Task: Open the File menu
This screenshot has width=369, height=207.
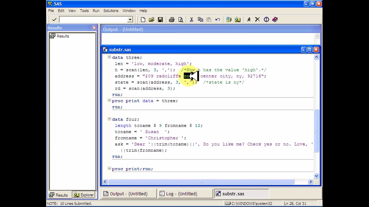Action: click(x=51, y=11)
